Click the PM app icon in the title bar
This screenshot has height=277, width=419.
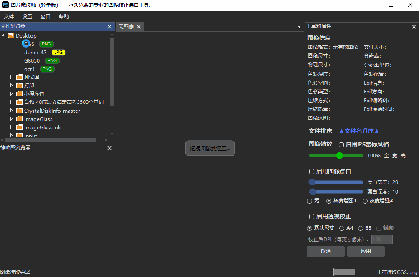pos(5,5)
